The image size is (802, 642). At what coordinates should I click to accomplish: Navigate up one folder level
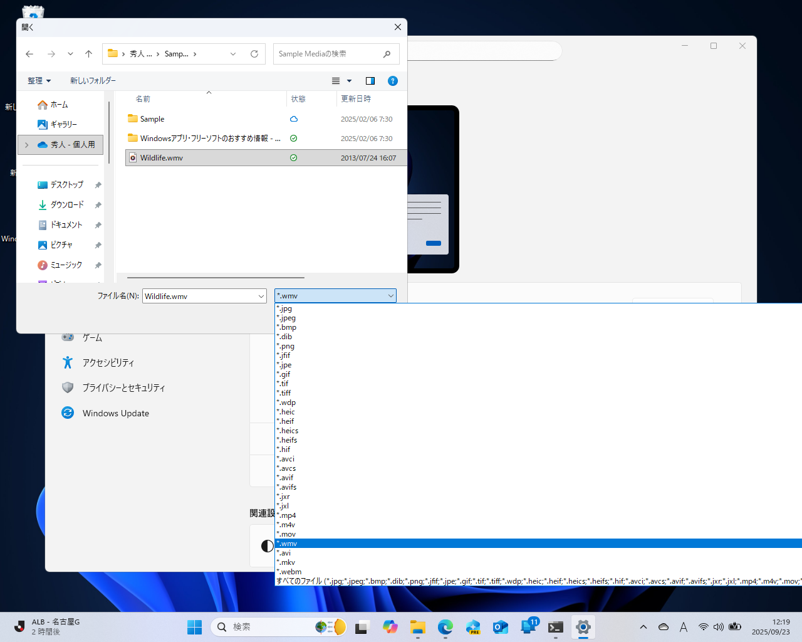88,54
